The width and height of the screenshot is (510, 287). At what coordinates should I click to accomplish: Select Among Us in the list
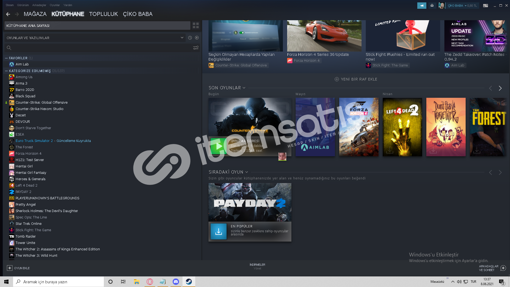point(24,77)
